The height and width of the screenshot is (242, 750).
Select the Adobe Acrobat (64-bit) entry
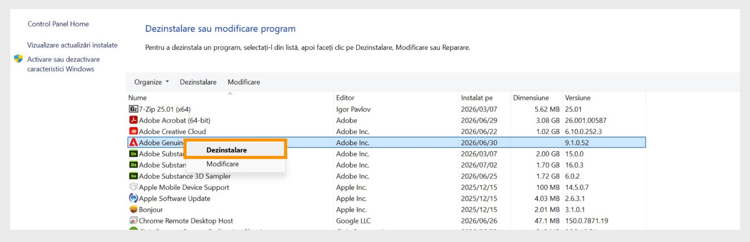click(x=175, y=120)
